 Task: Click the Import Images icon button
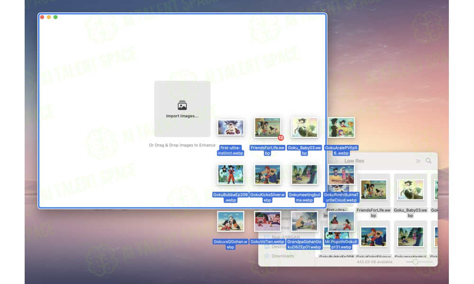tap(182, 109)
